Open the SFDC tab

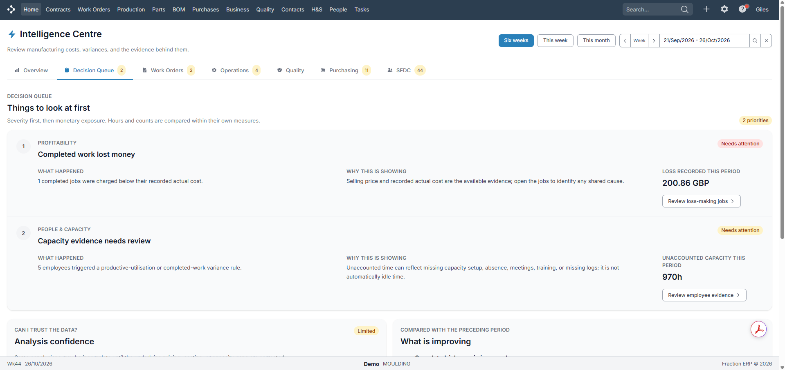click(406, 70)
